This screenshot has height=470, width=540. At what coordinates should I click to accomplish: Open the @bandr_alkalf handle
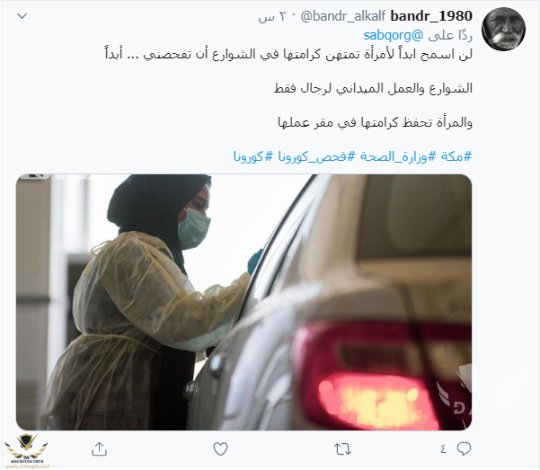click(x=343, y=16)
